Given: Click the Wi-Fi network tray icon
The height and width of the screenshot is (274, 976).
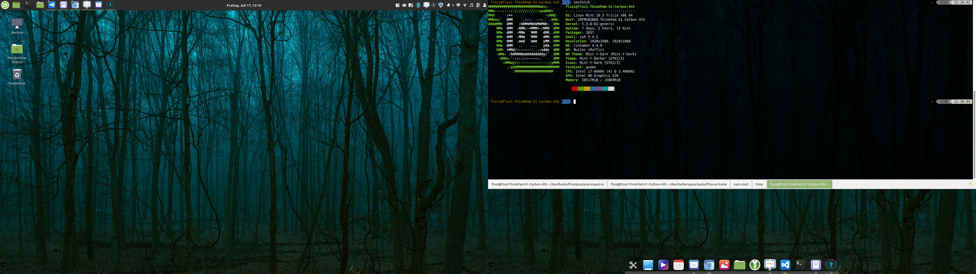Looking at the screenshot, I should click(x=465, y=5).
